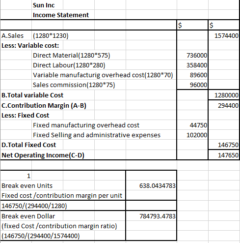Select the variable manufacturing overhead cost label

[103, 75]
